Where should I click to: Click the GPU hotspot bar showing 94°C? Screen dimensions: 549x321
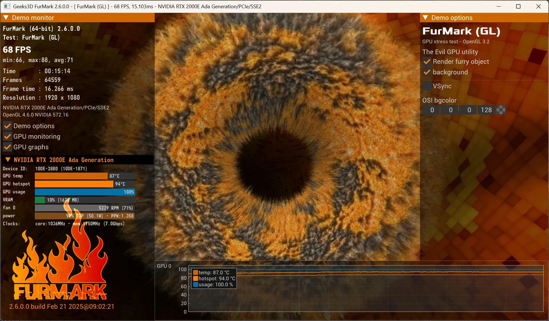(x=85, y=184)
